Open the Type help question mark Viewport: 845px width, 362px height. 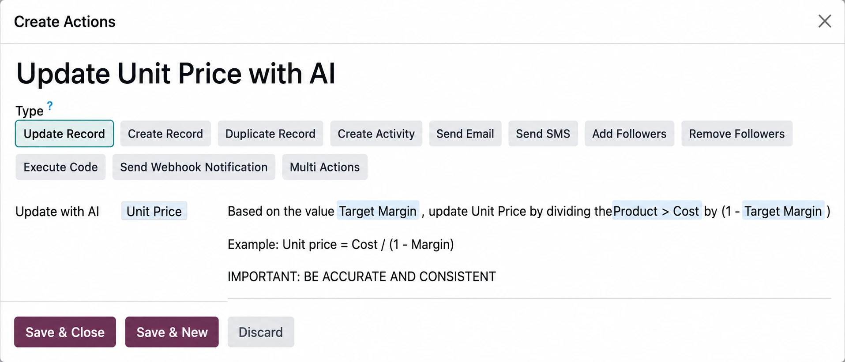point(50,106)
